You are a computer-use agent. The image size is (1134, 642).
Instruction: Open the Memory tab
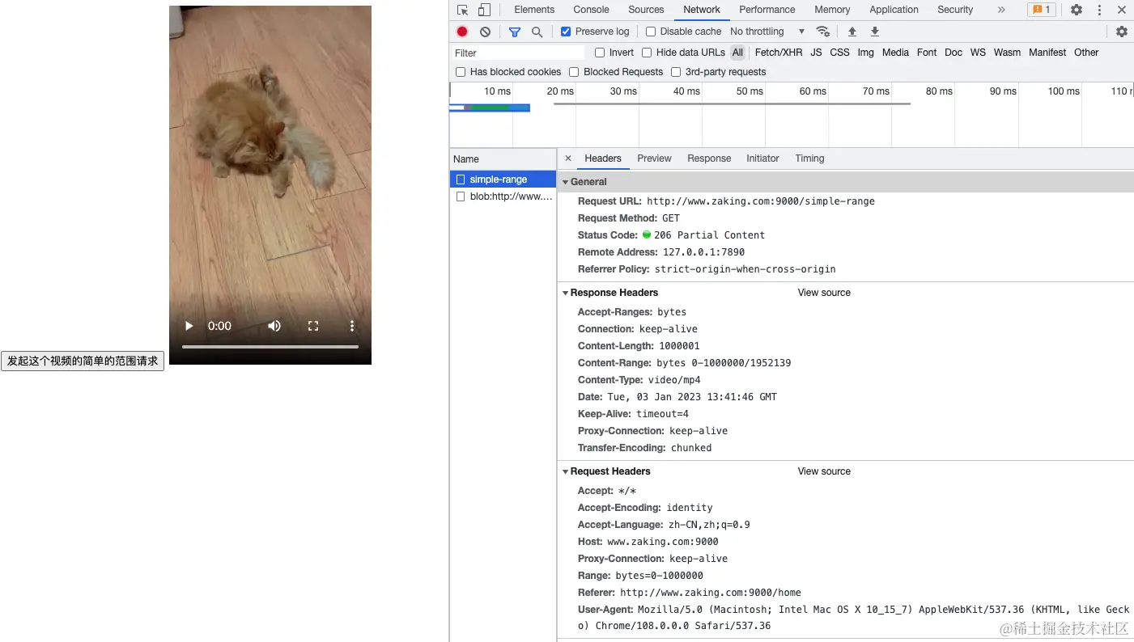[832, 10]
